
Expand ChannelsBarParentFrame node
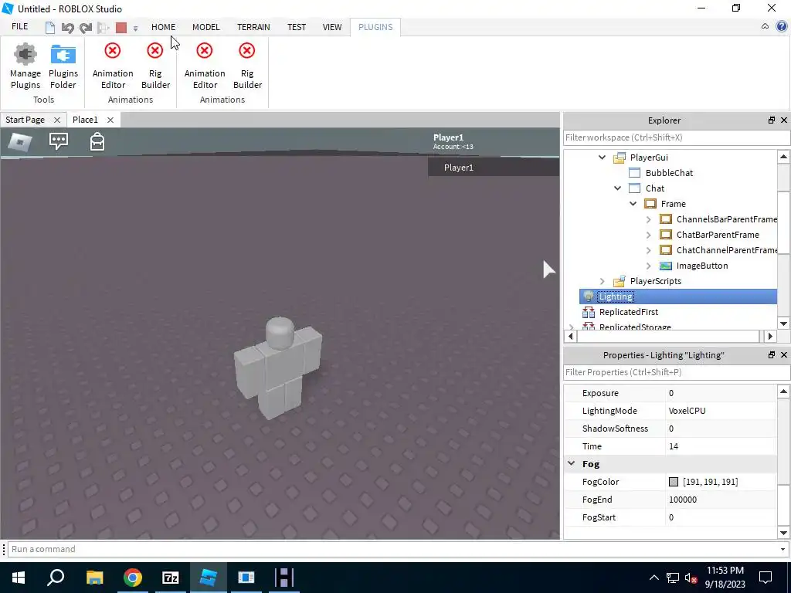(x=649, y=219)
